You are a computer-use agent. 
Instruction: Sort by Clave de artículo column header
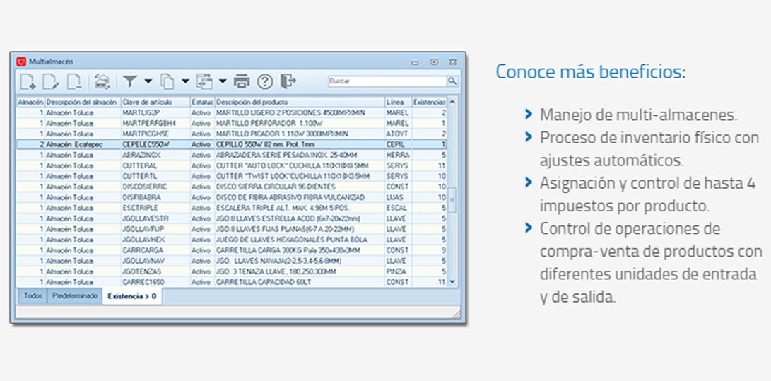pos(154,102)
